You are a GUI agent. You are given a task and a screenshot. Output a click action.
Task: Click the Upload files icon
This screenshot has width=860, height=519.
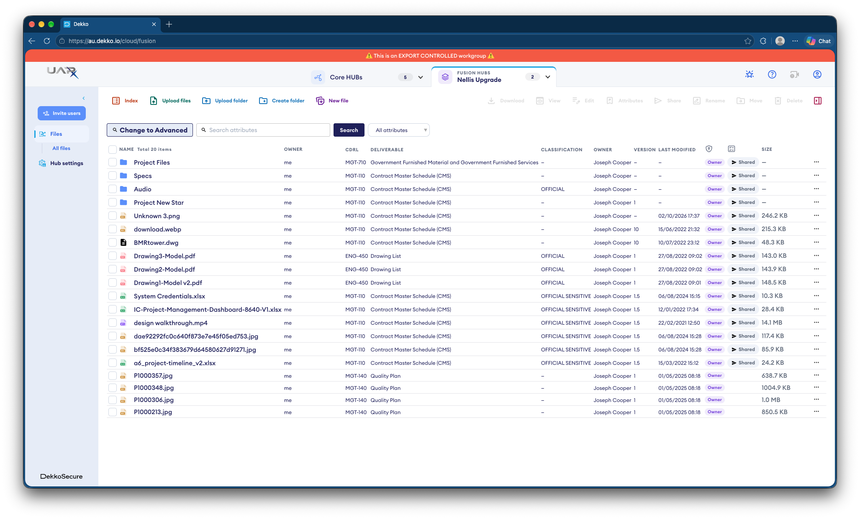[x=154, y=101]
